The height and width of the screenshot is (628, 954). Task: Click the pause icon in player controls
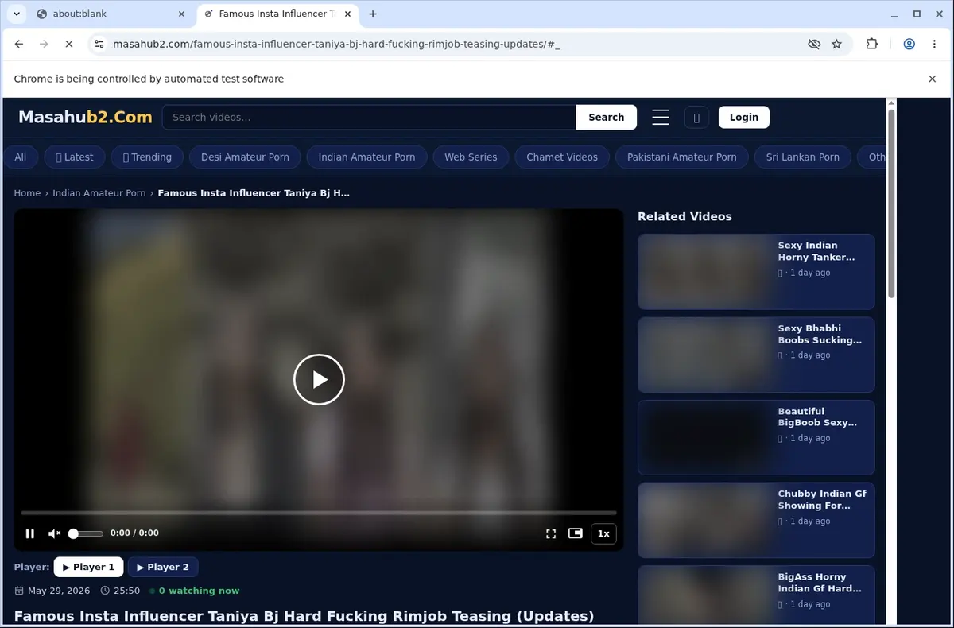point(30,533)
